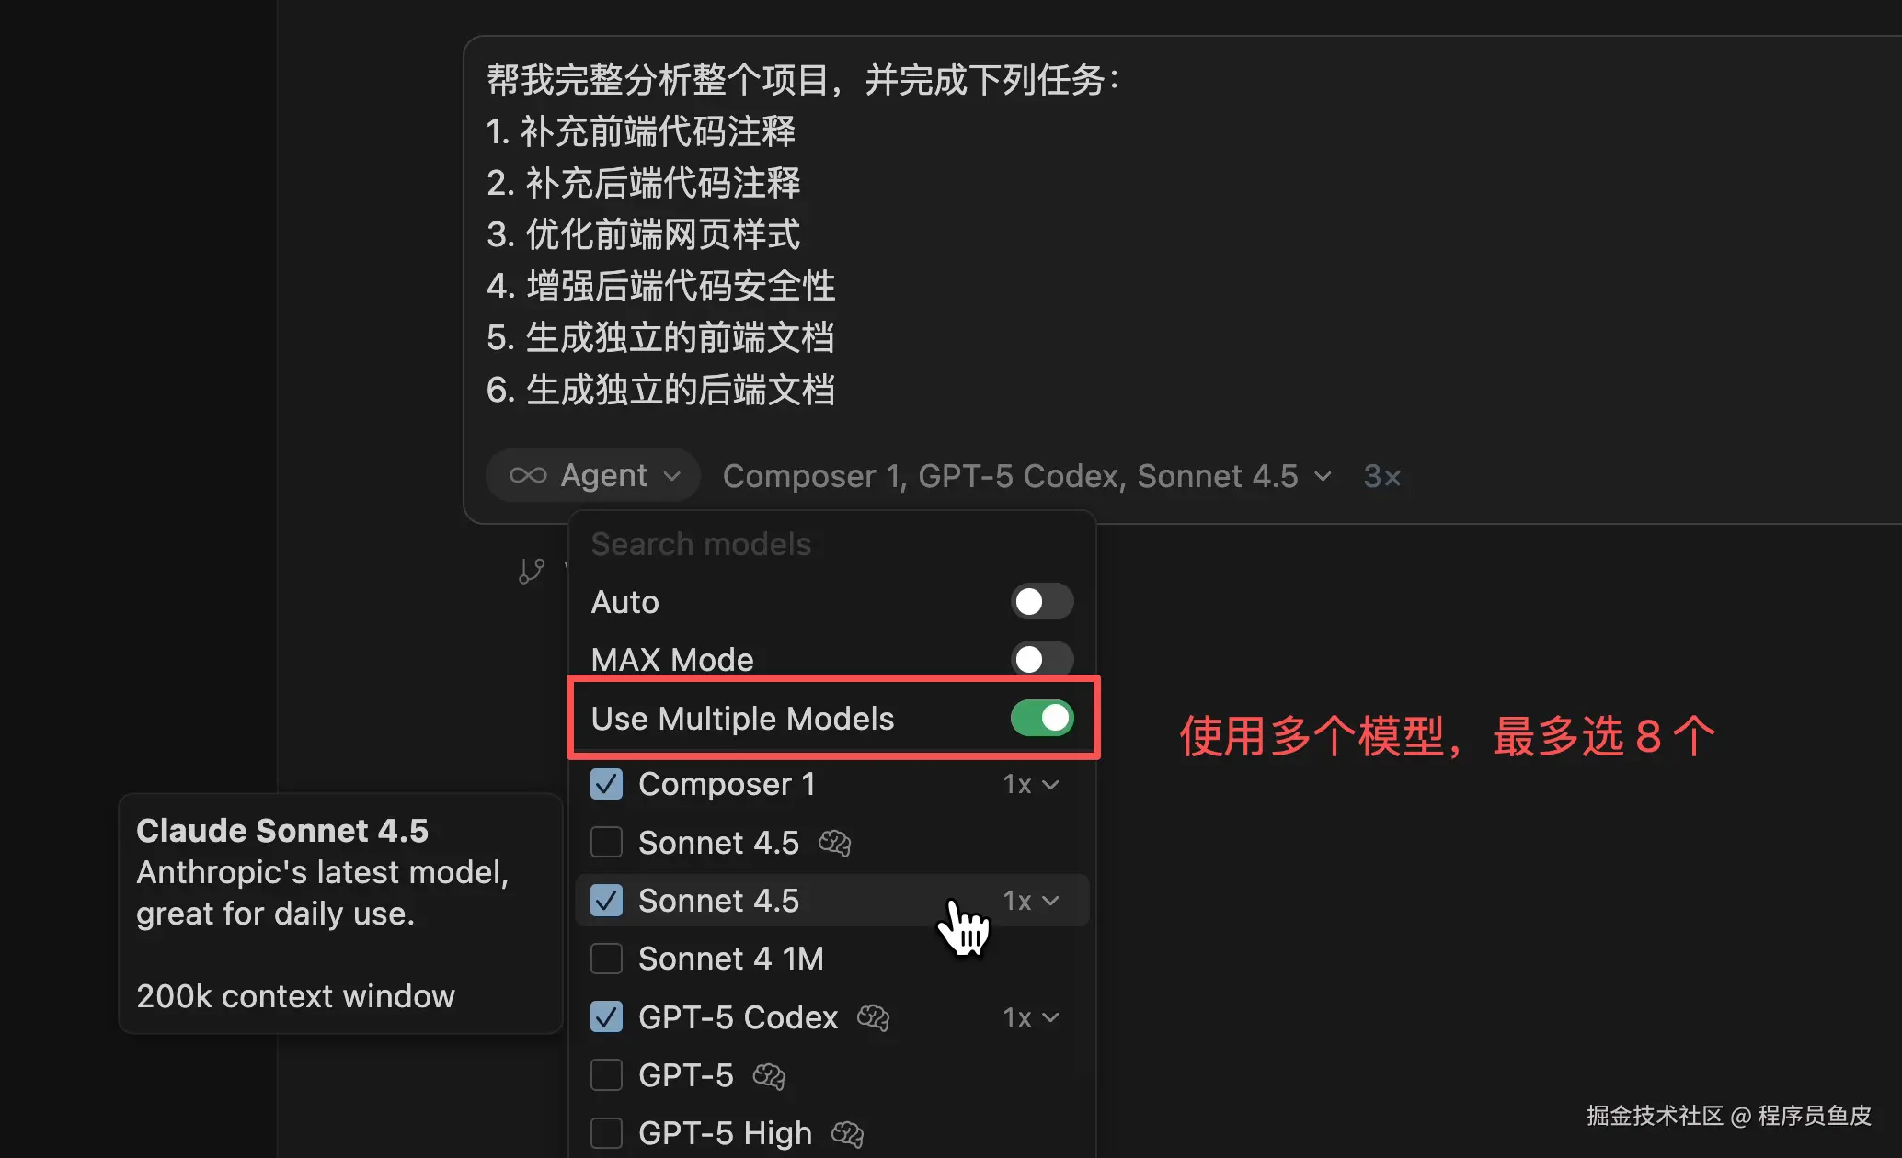
Task: Click the 3x multiplier label
Action: click(x=1381, y=476)
